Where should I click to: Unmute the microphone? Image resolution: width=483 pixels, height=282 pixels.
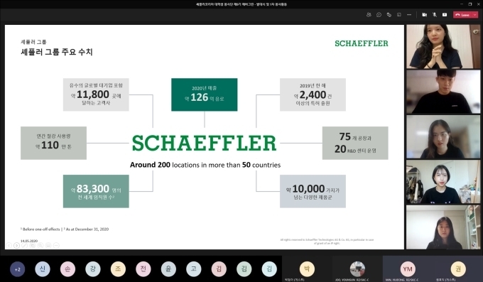pyautogui.click(x=434, y=15)
